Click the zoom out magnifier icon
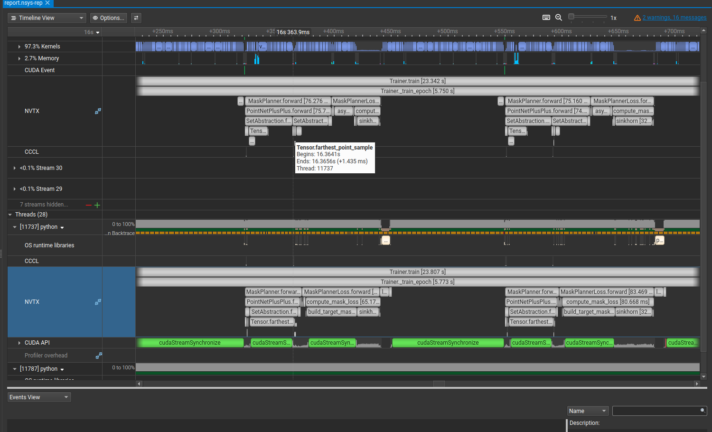Screen dimensions: 712x432 click(x=559, y=18)
